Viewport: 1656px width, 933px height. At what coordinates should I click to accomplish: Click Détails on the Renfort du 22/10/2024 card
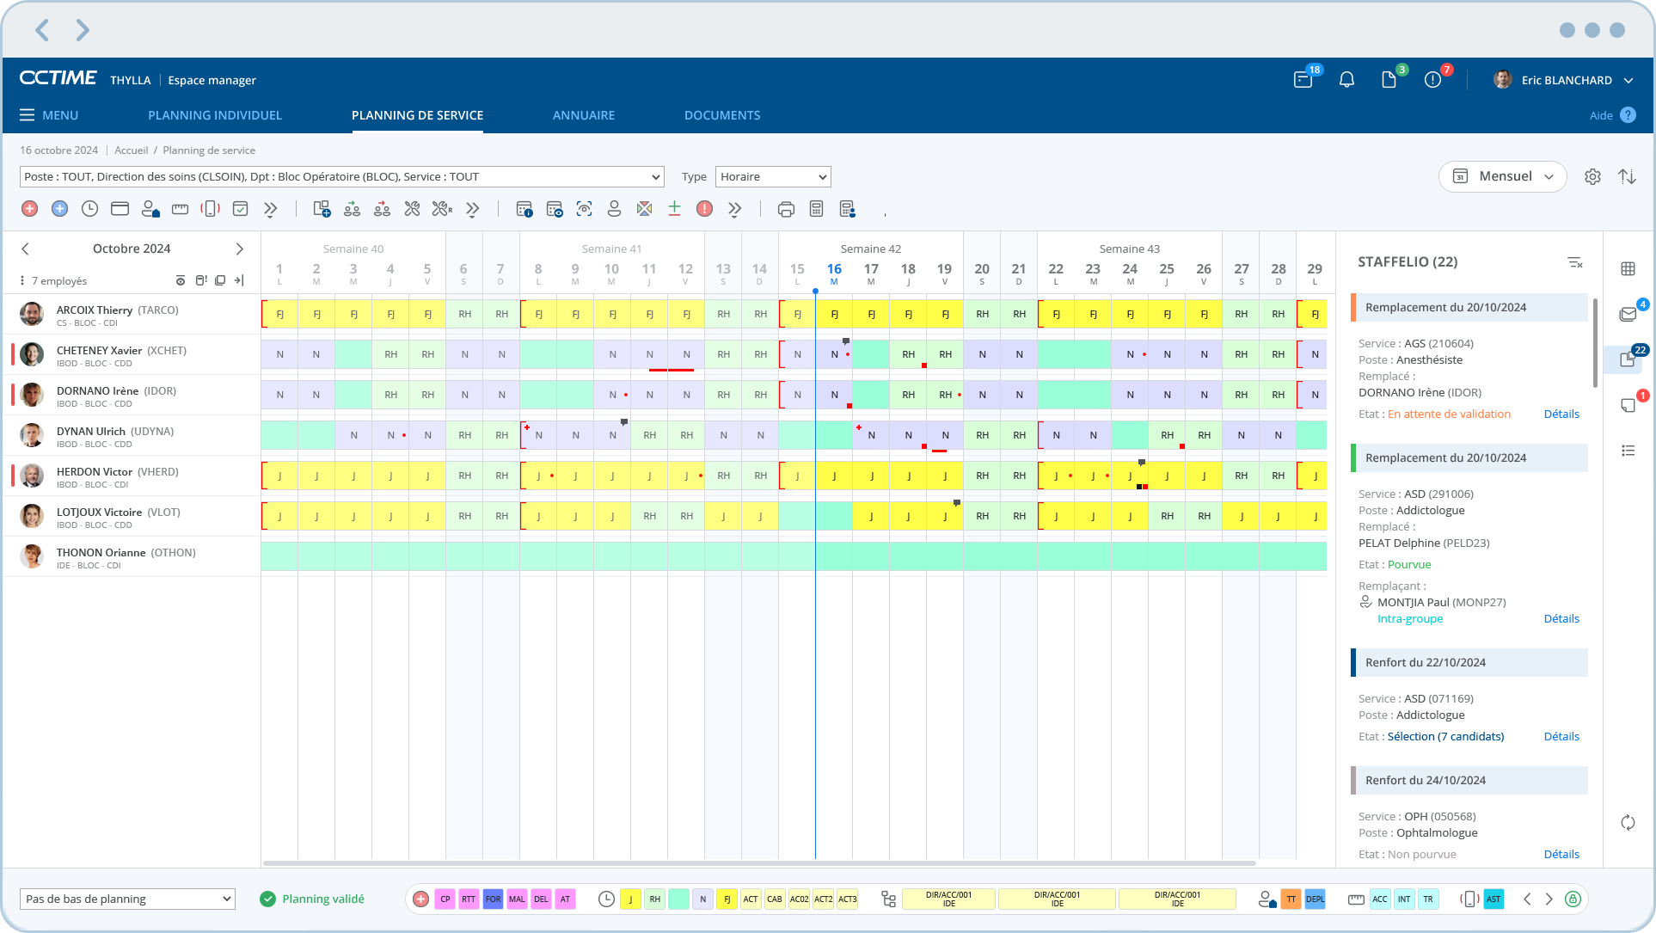pos(1561,736)
